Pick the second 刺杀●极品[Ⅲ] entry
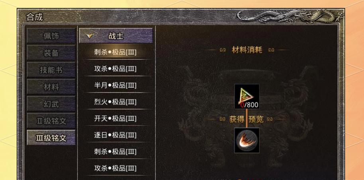Viewport: 364px width, 180px height. pyautogui.click(x=115, y=151)
